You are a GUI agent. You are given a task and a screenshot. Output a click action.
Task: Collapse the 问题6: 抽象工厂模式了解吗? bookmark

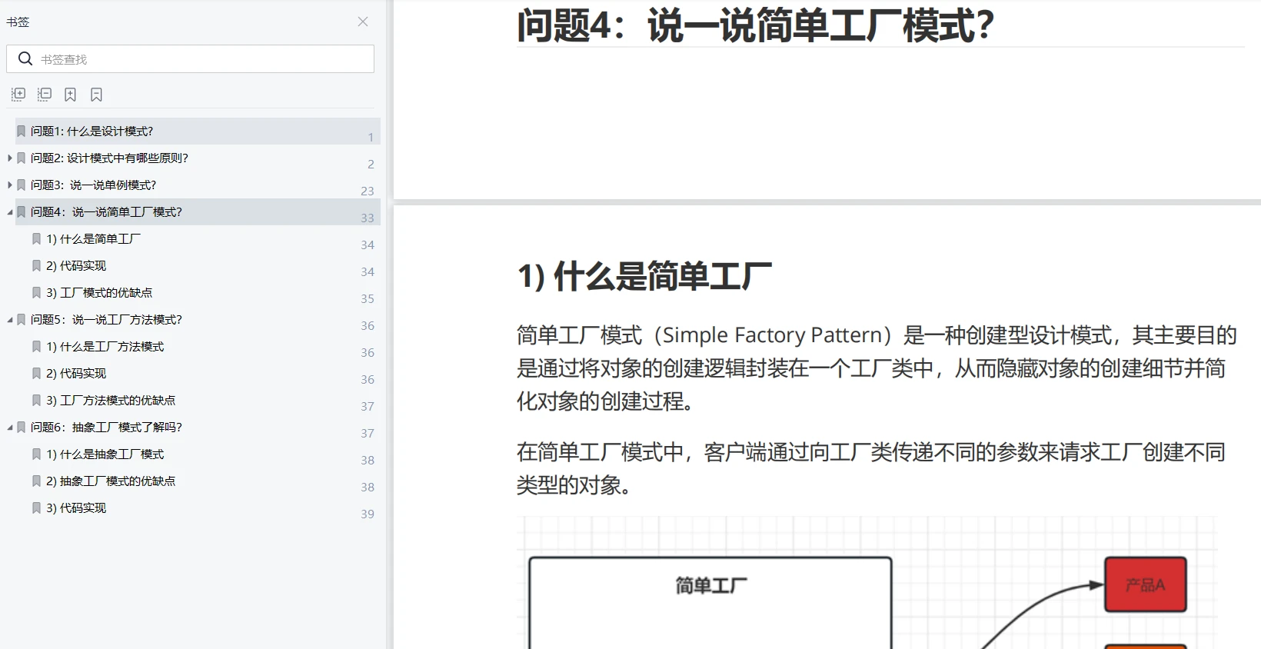click(9, 428)
